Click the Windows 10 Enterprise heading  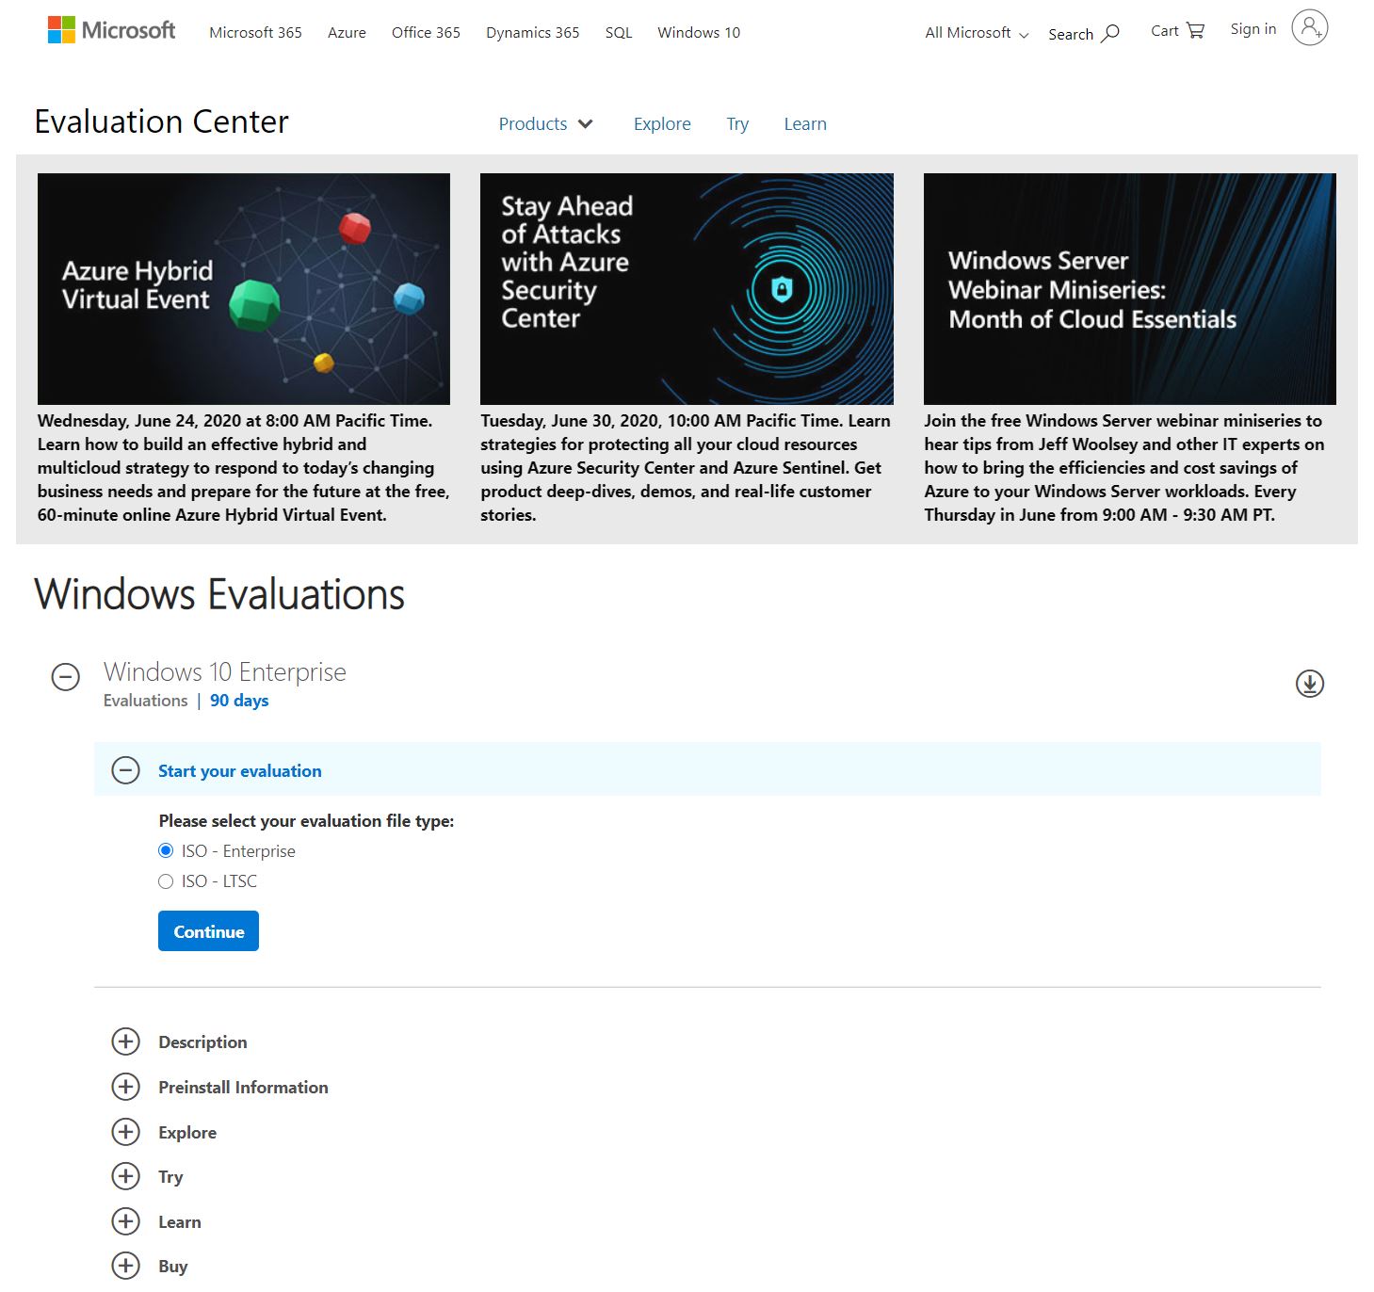pos(225,671)
